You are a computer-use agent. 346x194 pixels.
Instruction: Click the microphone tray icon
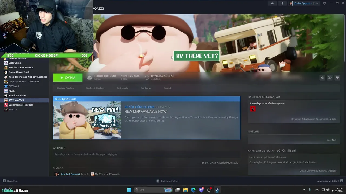pyautogui.click(x=310, y=190)
